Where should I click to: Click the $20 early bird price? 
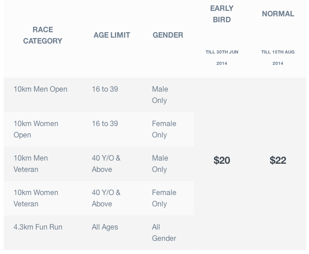tap(222, 160)
